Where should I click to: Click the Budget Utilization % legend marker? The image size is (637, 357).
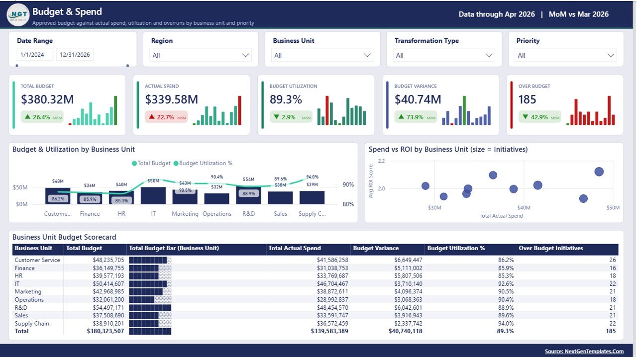coord(176,163)
